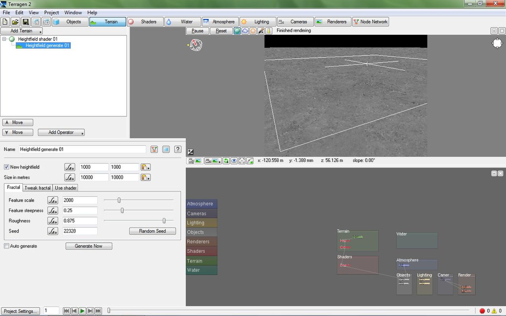The height and width of the screenshot is (316, 506).
Task: Open a project with the folder icon
Action: coord(15,22)
